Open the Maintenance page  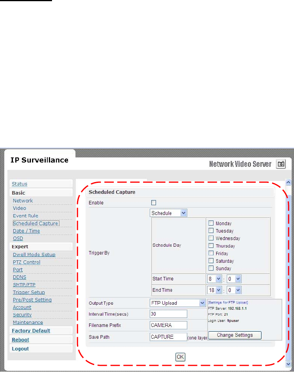pos(28,322)
